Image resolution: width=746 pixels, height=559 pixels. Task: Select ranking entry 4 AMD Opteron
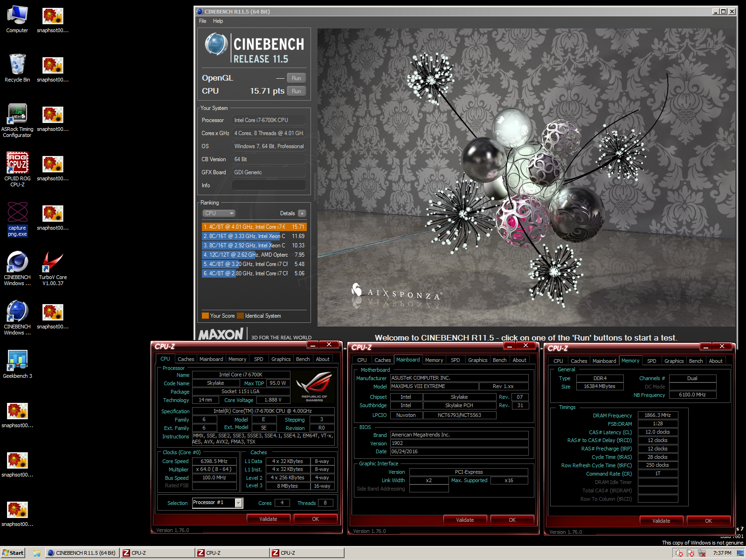point(254,255)
